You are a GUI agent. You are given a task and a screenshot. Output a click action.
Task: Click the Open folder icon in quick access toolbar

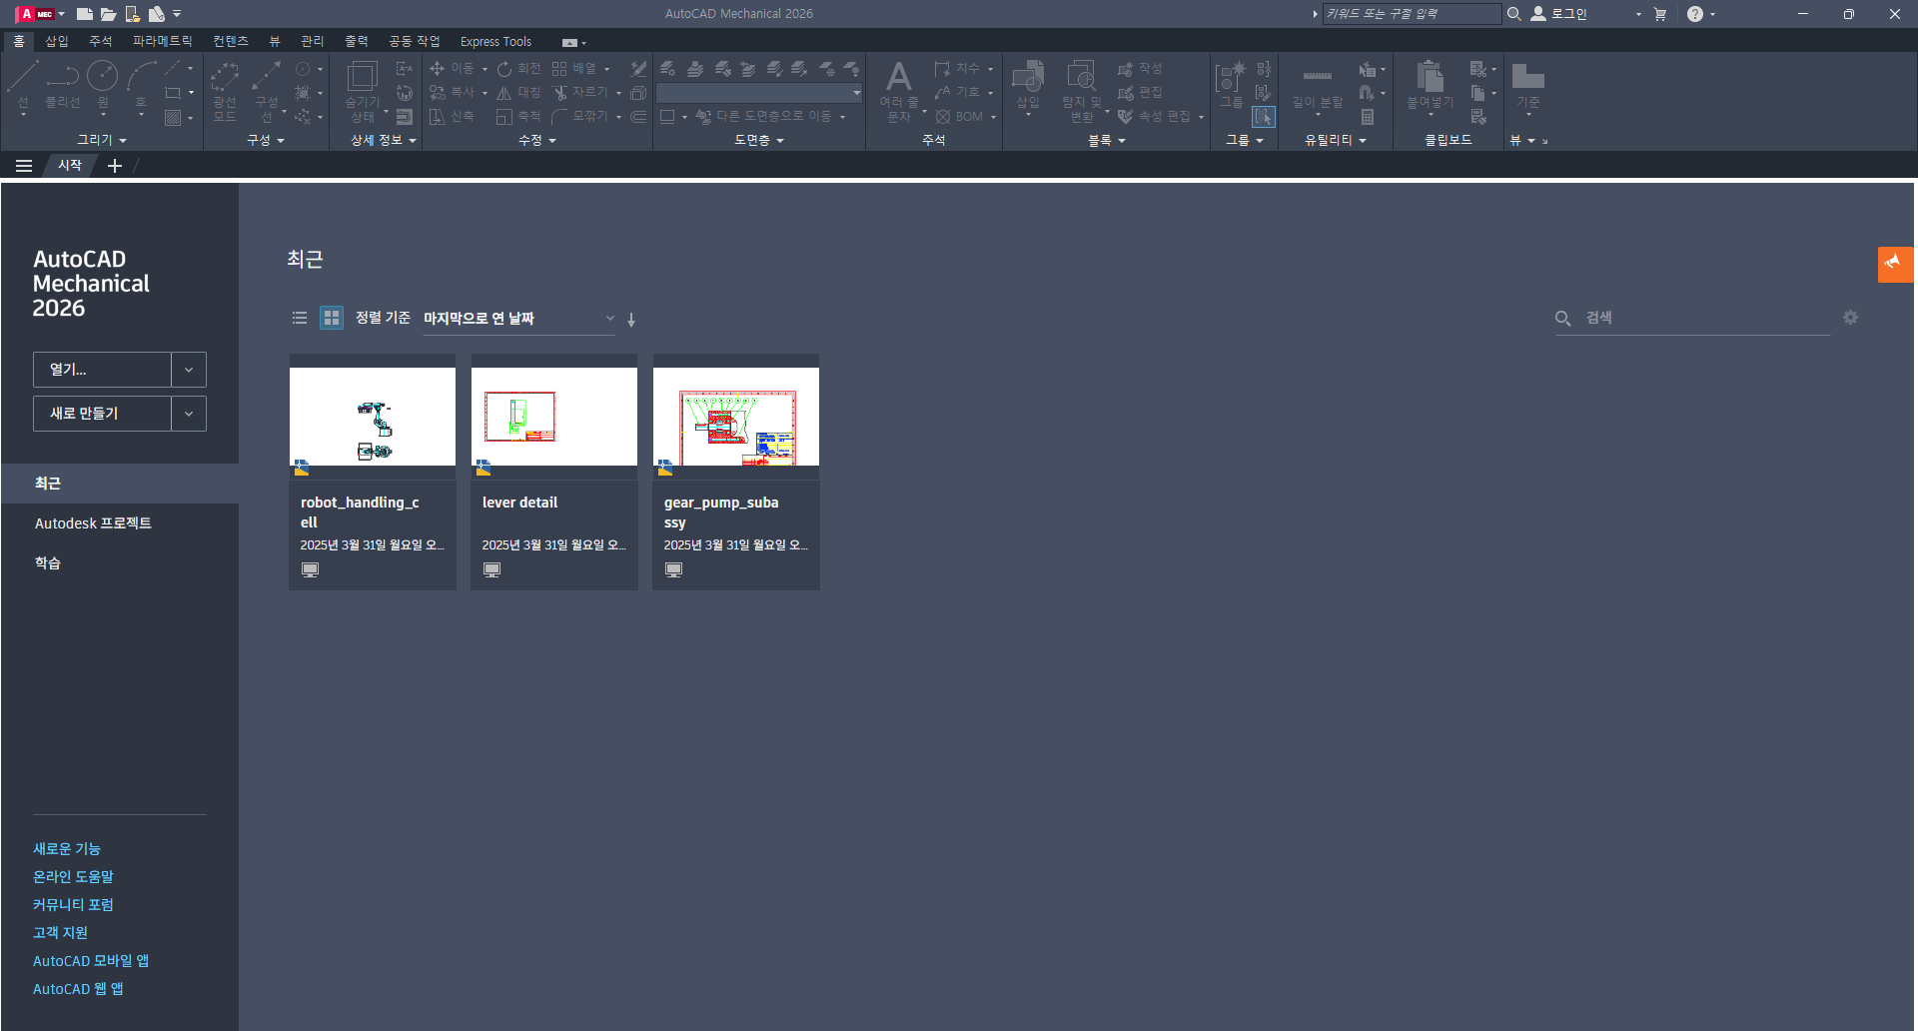108,14
